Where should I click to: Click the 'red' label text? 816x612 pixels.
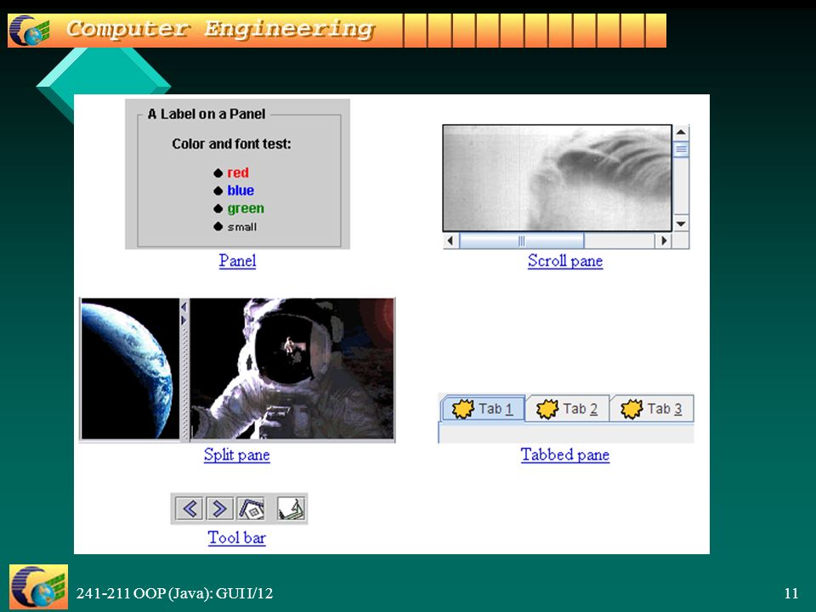(x=238, y=173)
